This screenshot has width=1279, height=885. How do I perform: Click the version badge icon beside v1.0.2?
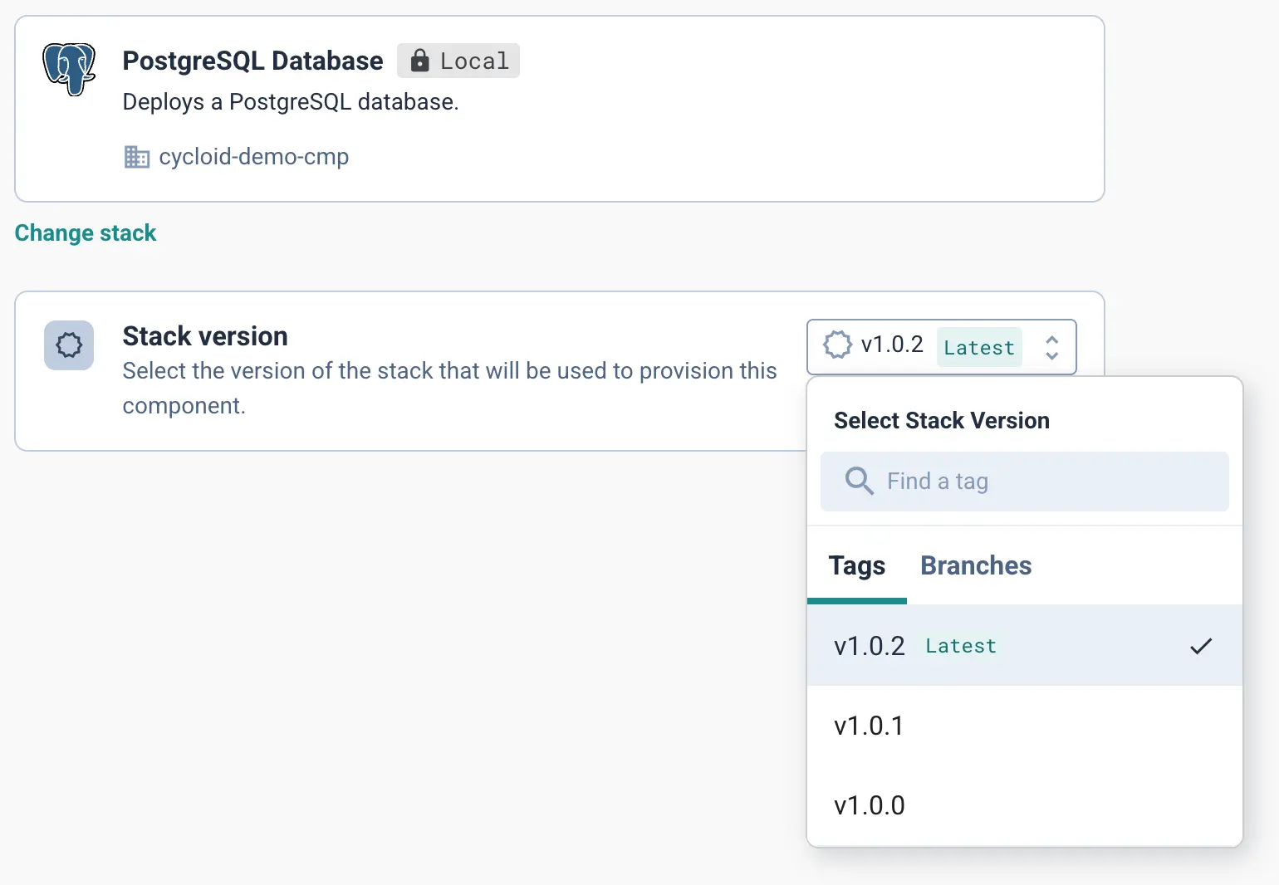pos(837,345)
